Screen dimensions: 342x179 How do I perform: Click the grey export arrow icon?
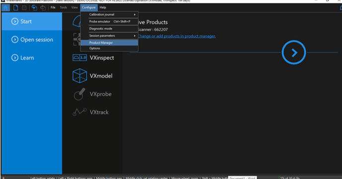[43, 8]
